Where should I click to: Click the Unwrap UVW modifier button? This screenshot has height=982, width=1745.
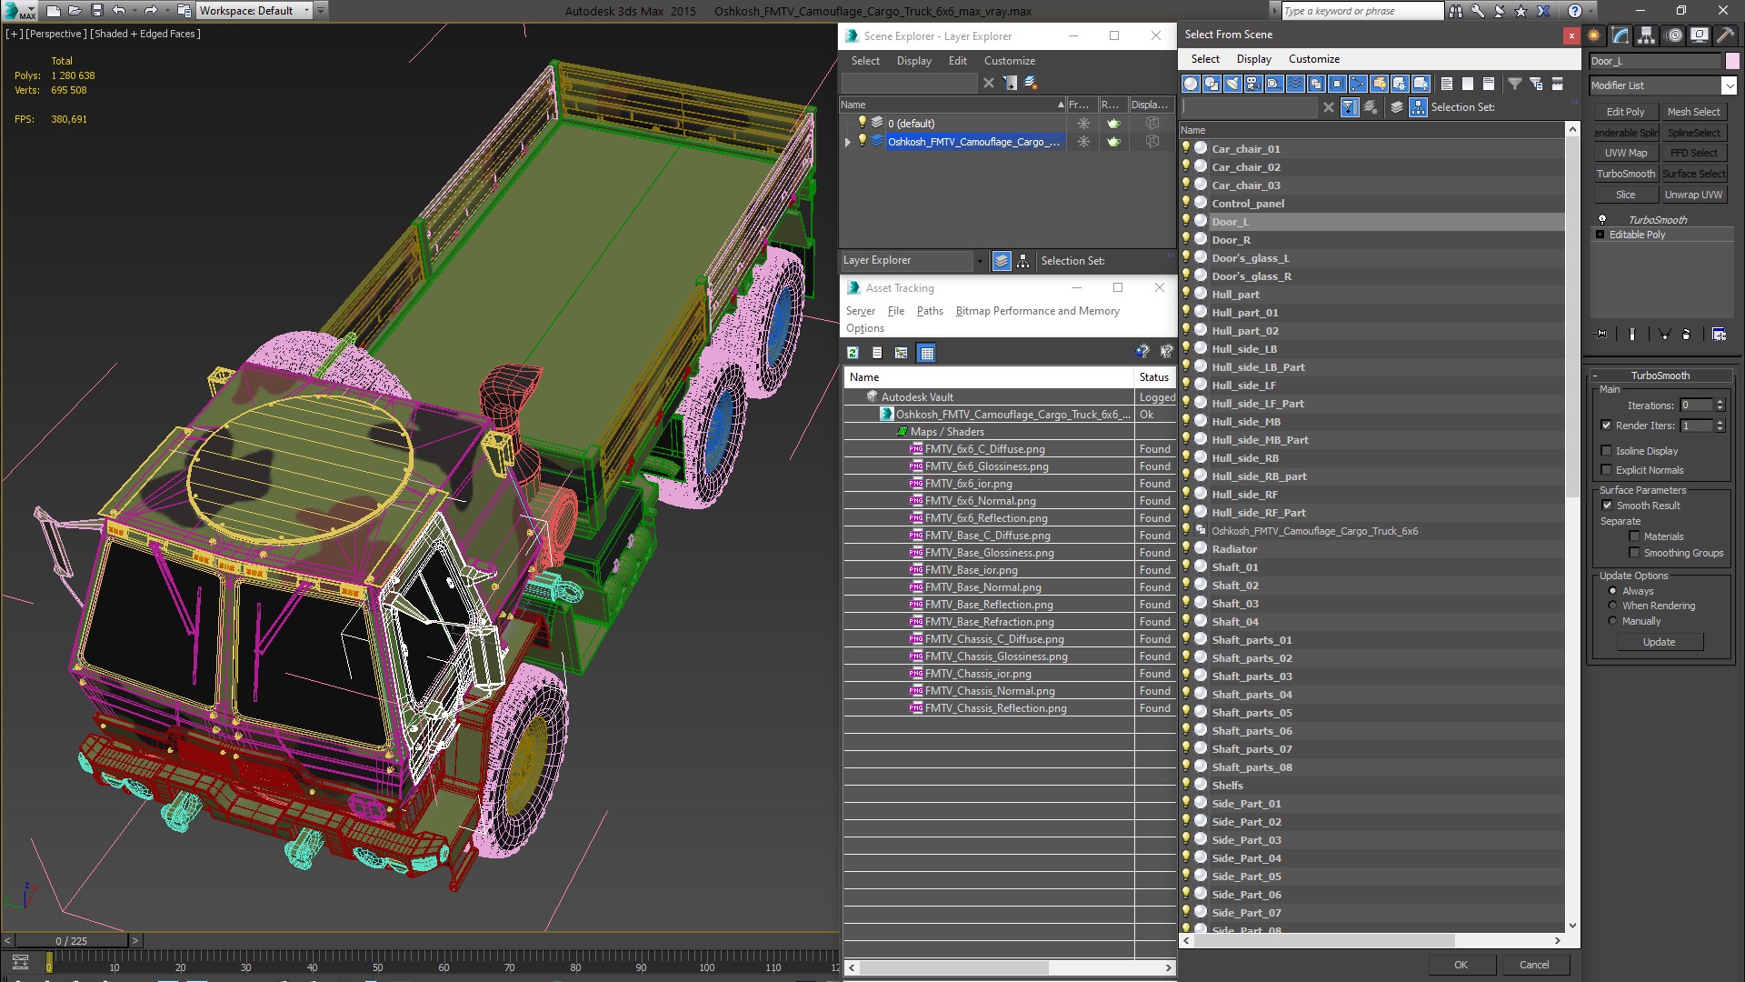coord(1693,195)
